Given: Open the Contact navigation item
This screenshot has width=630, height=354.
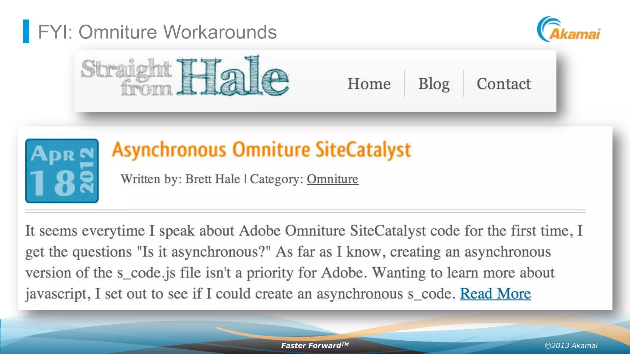Looking at the screenshot, I should tap(504, 84).
